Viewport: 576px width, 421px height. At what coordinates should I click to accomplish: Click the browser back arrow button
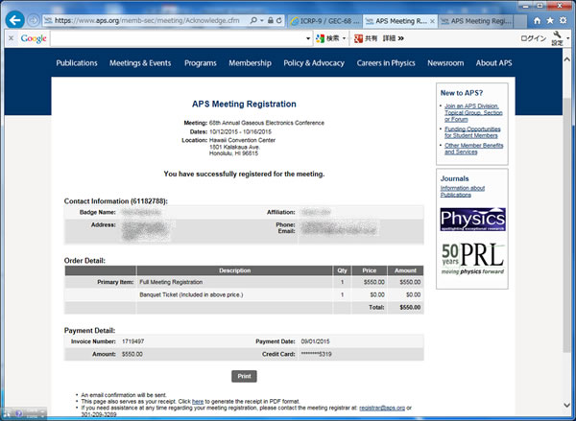click(x=15, y=20)
